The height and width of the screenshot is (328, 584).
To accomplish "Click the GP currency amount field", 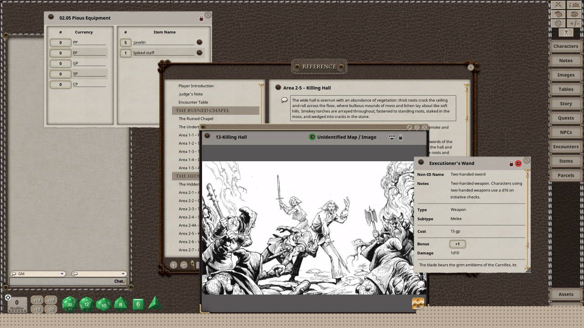I will click(60, 63).
